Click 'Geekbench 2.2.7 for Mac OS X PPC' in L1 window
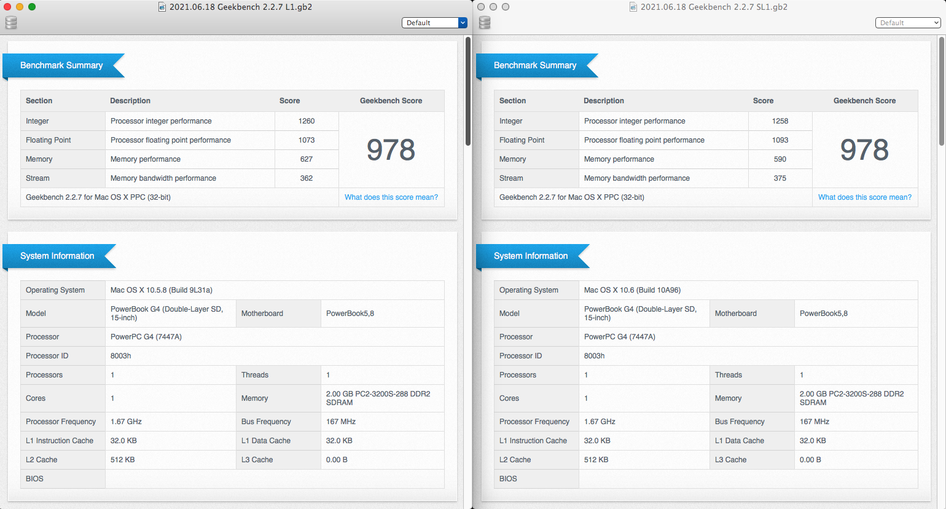946x509 pixels. tap(98, 197)
